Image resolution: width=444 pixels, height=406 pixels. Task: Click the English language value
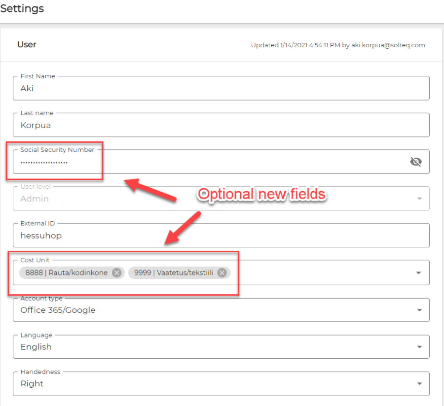pyautogui.click(x=36, y=347)
